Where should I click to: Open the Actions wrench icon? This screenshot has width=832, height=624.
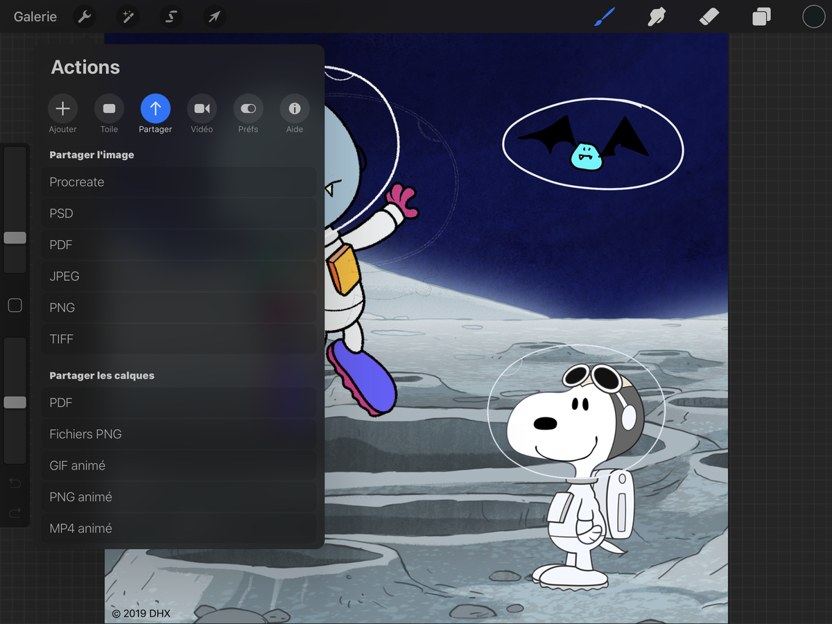coord(85,17)
